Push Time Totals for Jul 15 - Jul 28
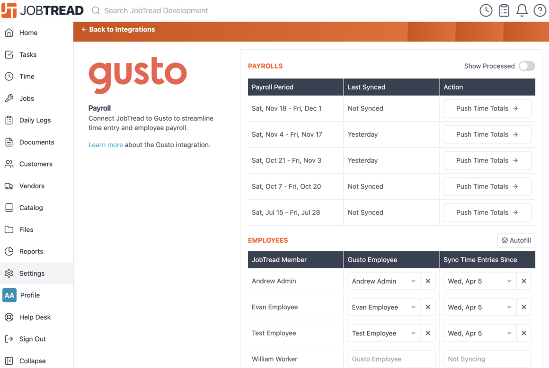The image size is (549, 368). [487, 212]
